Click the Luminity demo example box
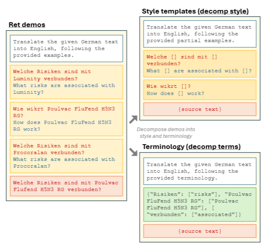 (x=67, y=82)
